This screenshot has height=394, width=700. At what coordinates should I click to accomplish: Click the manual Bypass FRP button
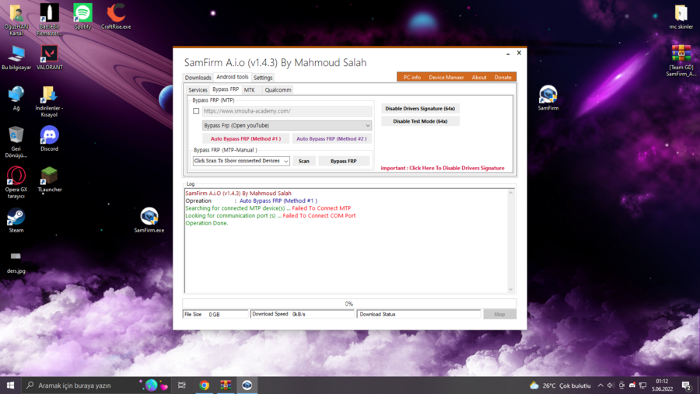click(343, 161)
